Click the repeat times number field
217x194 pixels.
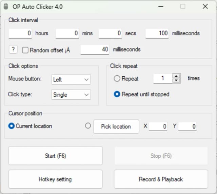[x=163, y=78]
